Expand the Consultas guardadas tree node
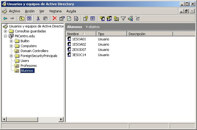The width and height of the screenshot is (197, 130). (6, 31)
